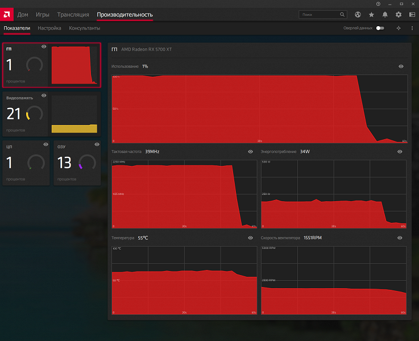
Task: Open the three-dot more options menu
Action: [412, 28]
